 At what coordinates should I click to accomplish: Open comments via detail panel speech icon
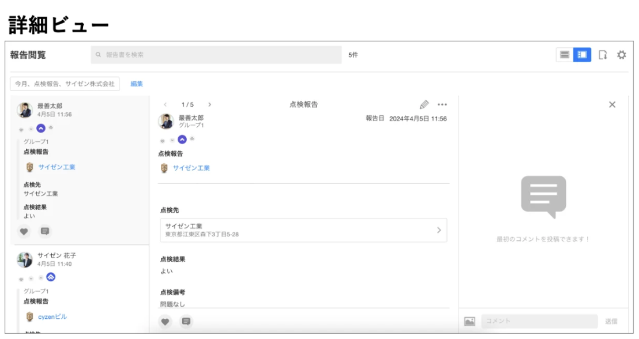click(x=186, y=322)
